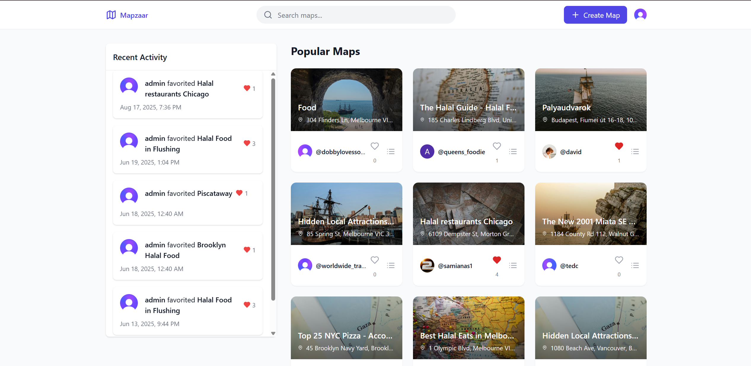Screen dimensions: 751x366
Task: Click the Mapzaar map logo icon
Action: click(111, 15)
